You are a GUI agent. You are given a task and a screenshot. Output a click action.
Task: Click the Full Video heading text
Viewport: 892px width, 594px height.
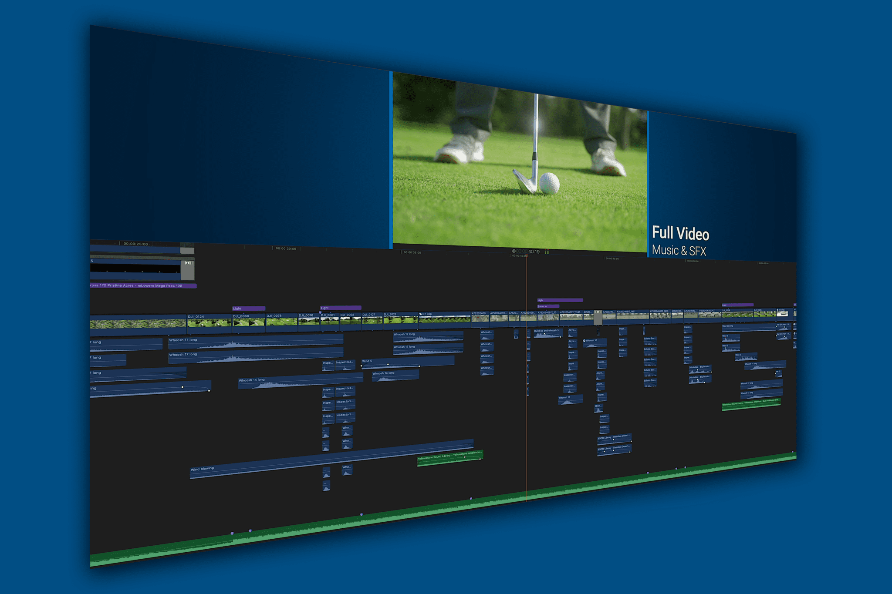(x=680, y=233)
